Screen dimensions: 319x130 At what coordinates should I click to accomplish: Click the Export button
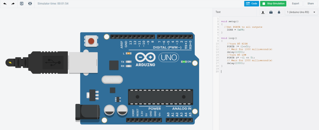click(x=295, y=4)
